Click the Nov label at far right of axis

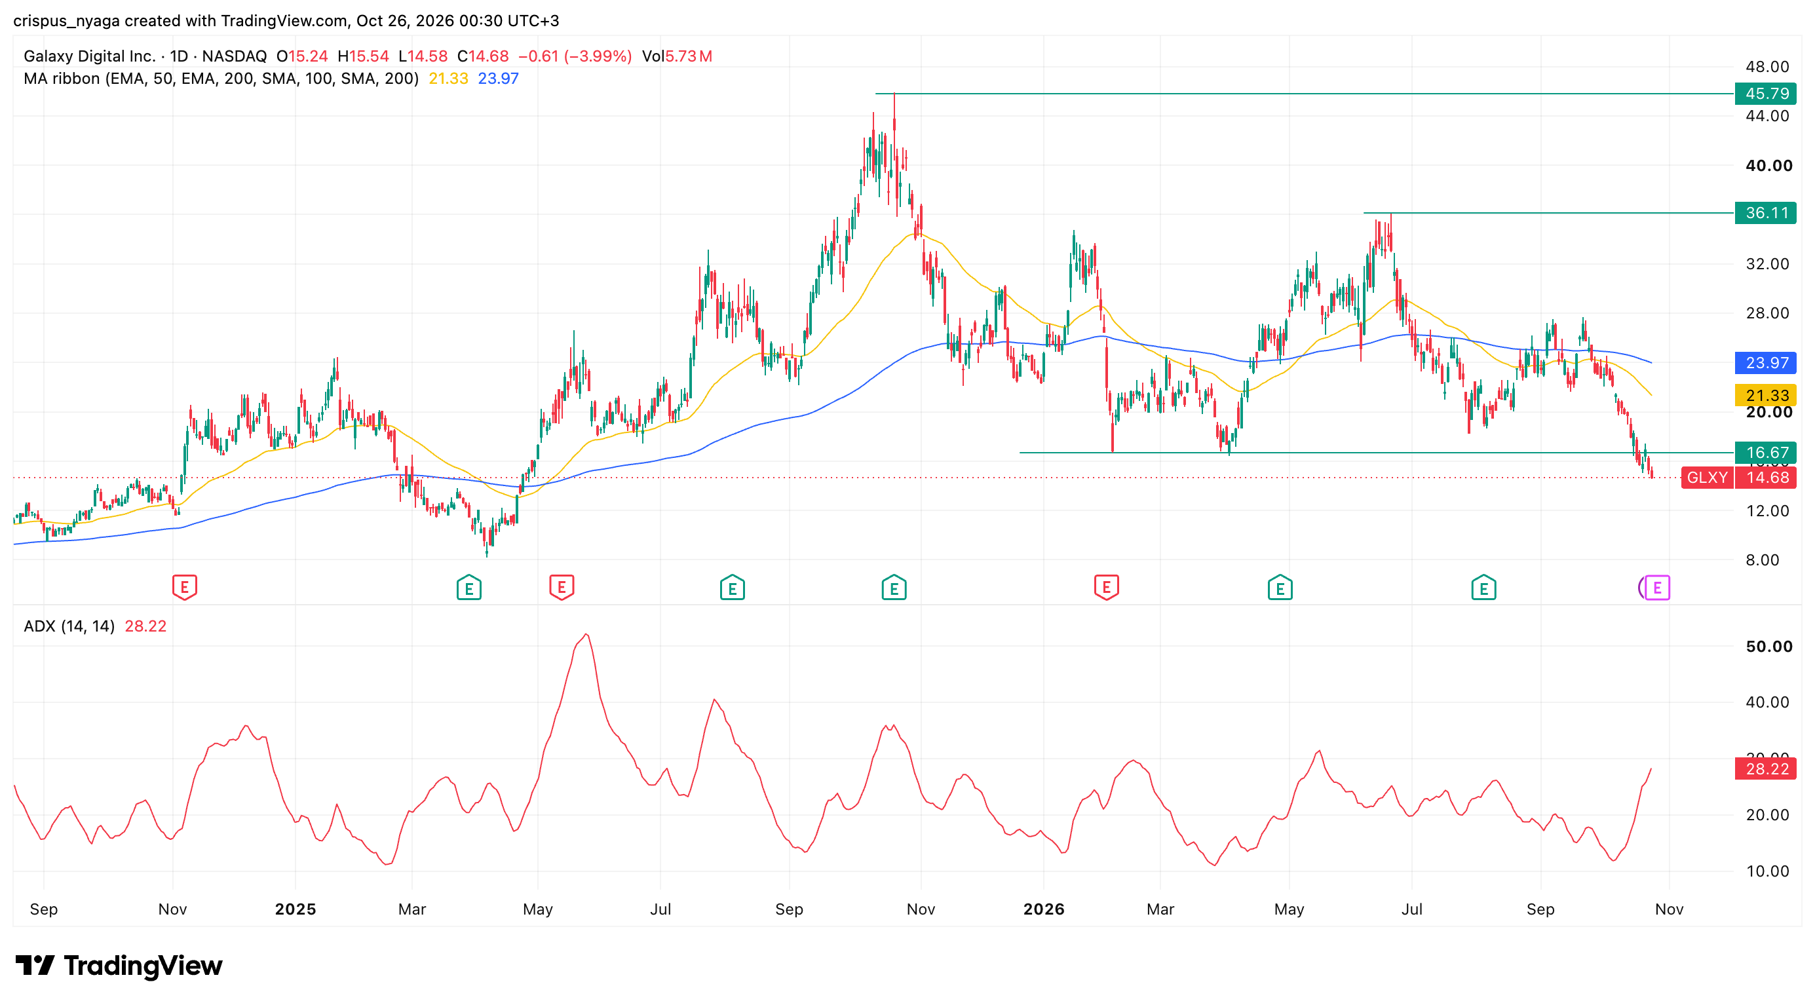pyautogui.click(x=1669, y=909)
